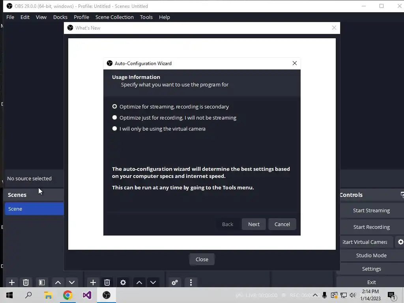The height and width of the screenshot is (303, 404).
Task: Move scene up with arrow icon
Action: (x=58, y=282)
